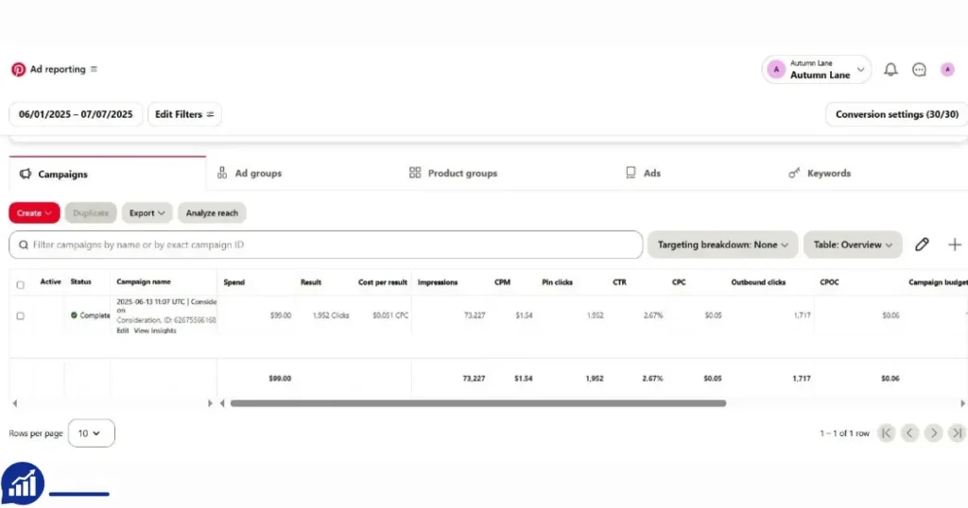This screenshot has width=968, height=508.
Task: Sort by the Impressions column header
Action: point(438,282)
